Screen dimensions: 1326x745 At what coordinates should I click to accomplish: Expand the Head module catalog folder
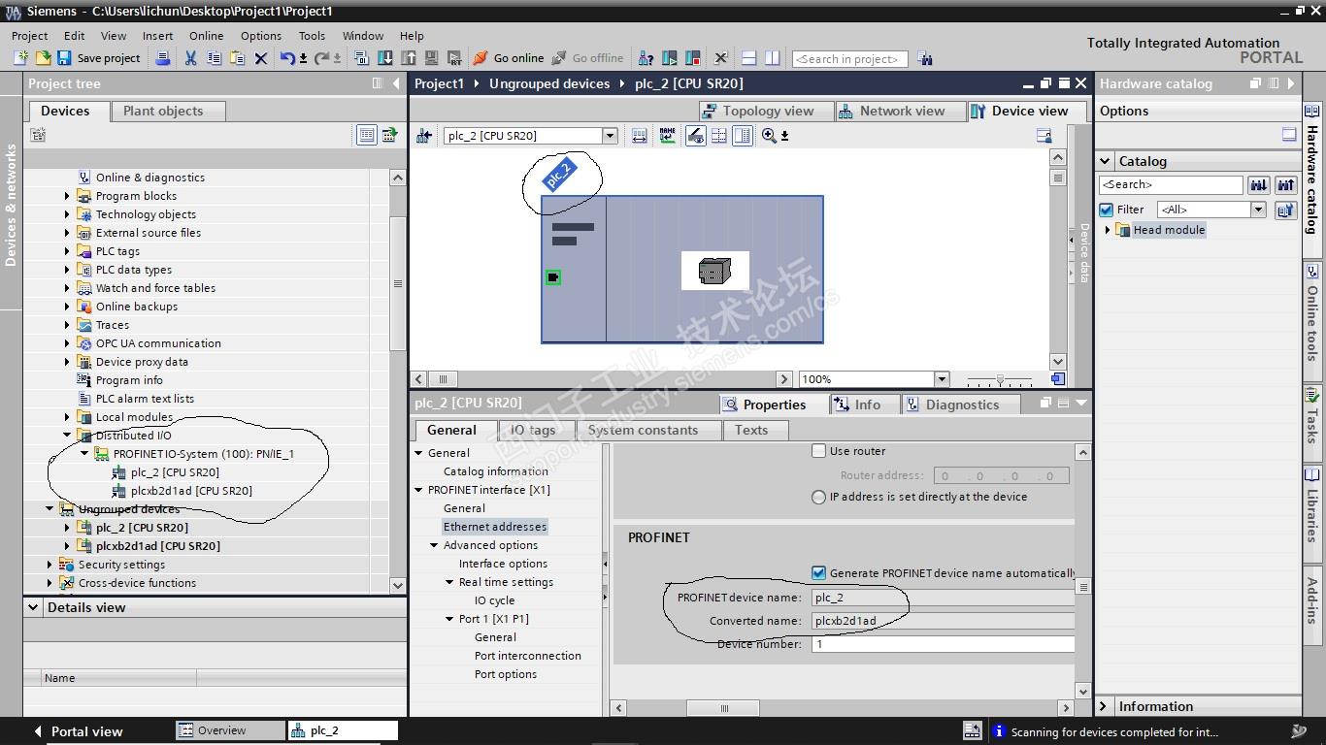point(1108,230)
